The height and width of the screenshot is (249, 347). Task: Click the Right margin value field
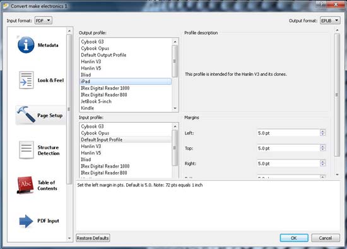pos(288,164)
